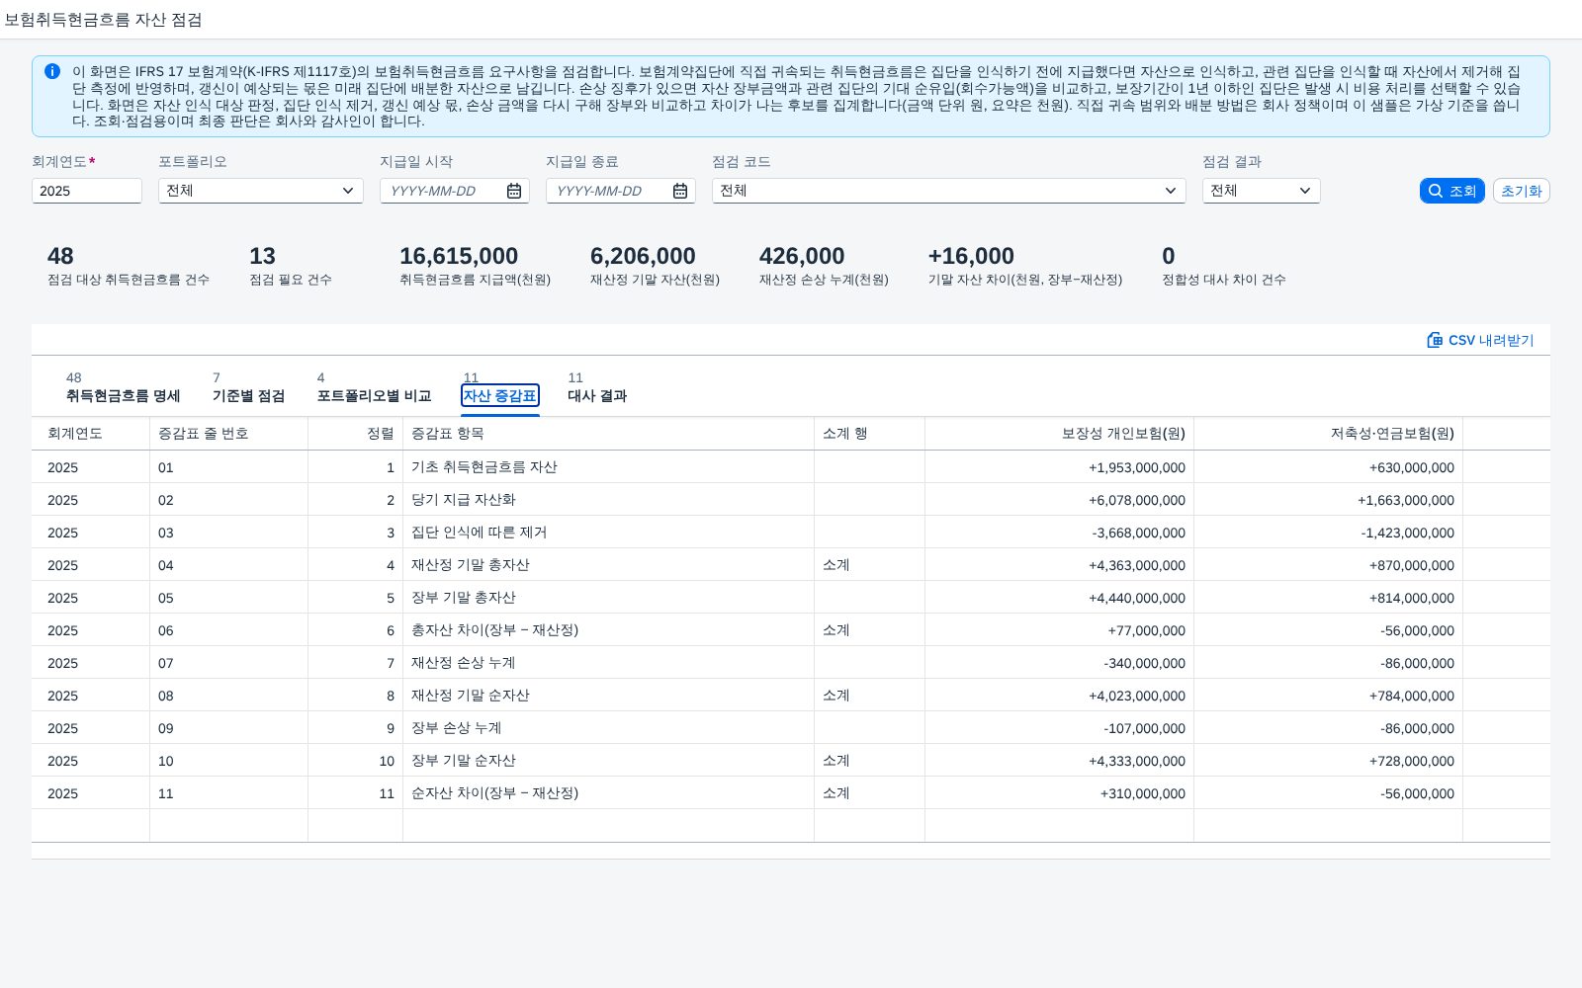Click the +6,078,000,000 cell value
Screen dimensions: 1582x988
tap(1137, 500)
